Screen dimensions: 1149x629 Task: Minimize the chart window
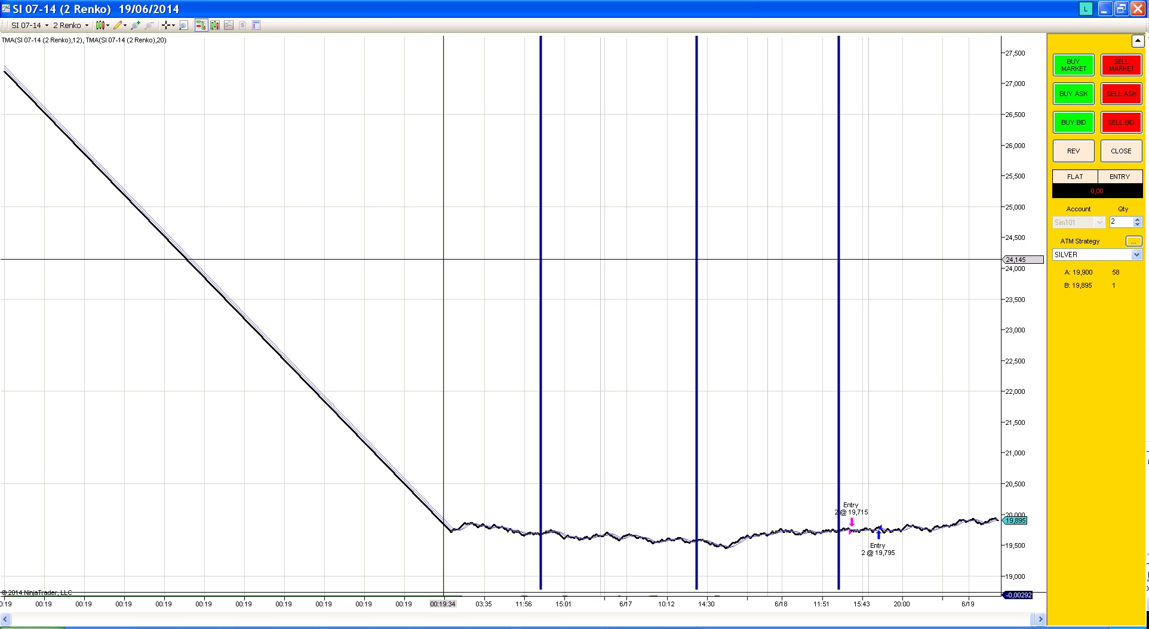1105,9
